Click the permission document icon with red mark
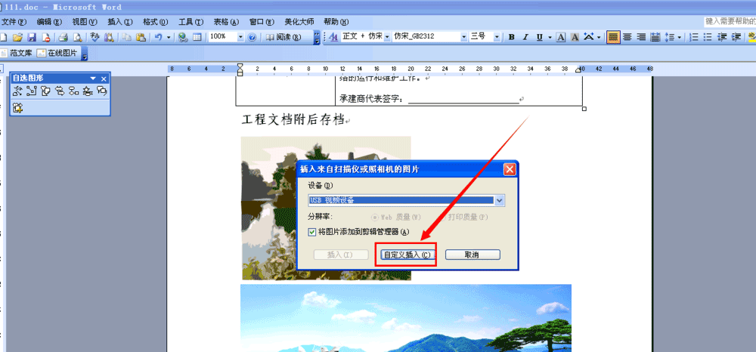 coord(45,37)
